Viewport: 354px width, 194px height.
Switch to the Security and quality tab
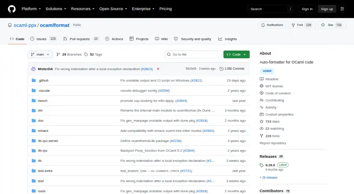[x=192, y=39]
